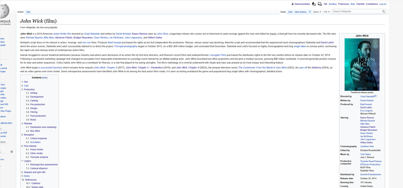The image size is (403, 188).
Task: Click the Beta link
Action: (x=353, y=4)
